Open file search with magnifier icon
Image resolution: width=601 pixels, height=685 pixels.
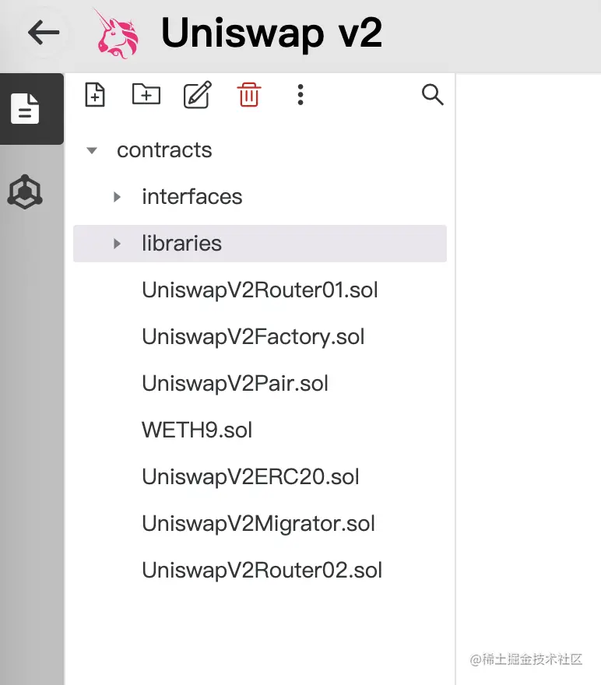tap(432, 95)
